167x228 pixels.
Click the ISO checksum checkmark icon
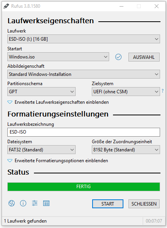coord(118,57)
